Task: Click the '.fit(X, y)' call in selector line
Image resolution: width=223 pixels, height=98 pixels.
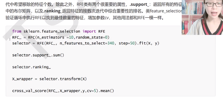Action: coord(148,43)
